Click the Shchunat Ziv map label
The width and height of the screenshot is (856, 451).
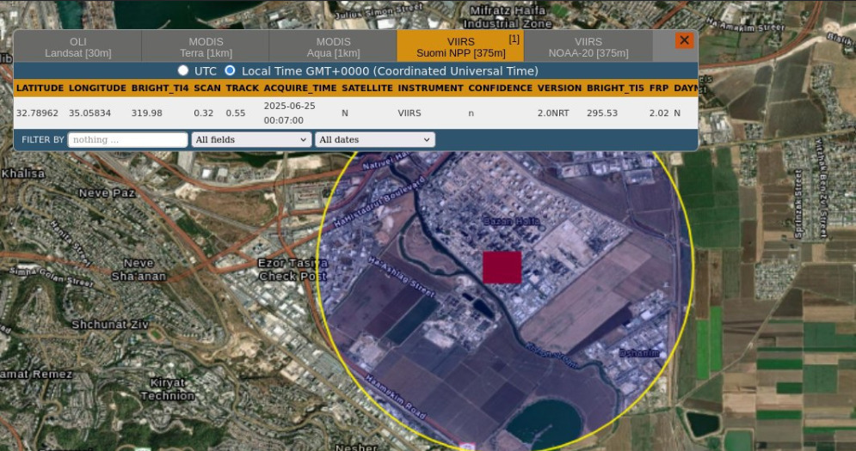coord(110,325)
